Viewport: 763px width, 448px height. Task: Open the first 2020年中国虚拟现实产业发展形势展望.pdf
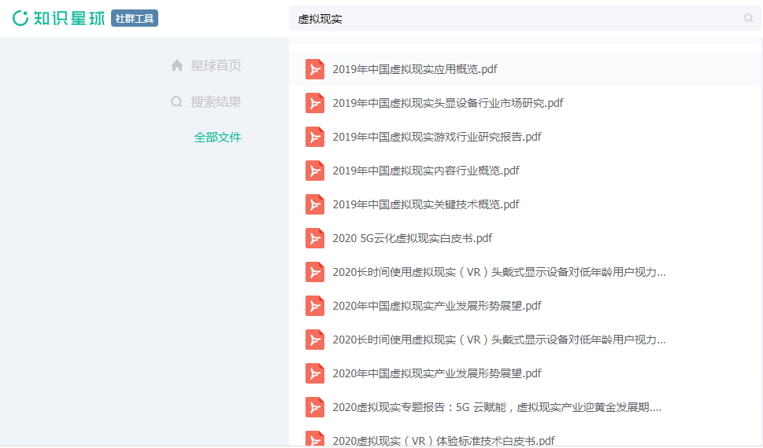[436, 306]
